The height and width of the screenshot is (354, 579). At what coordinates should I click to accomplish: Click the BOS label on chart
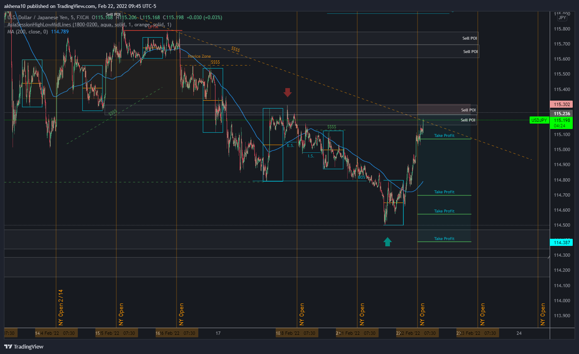(362, 177)
